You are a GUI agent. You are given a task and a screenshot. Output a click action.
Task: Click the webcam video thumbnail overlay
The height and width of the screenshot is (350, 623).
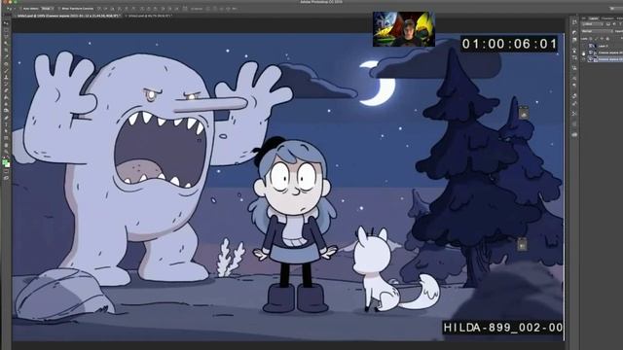click(404, 29)
